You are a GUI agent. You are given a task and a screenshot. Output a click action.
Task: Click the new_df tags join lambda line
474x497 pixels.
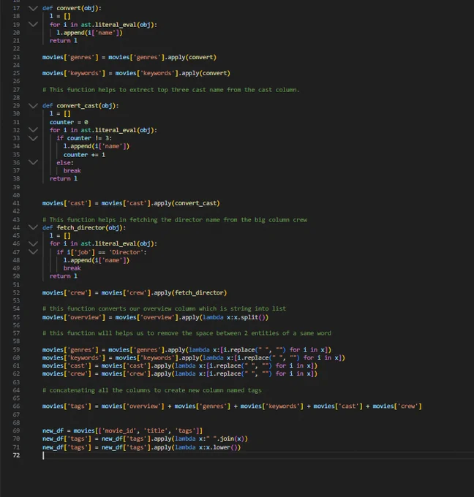(x=145, y=439)
